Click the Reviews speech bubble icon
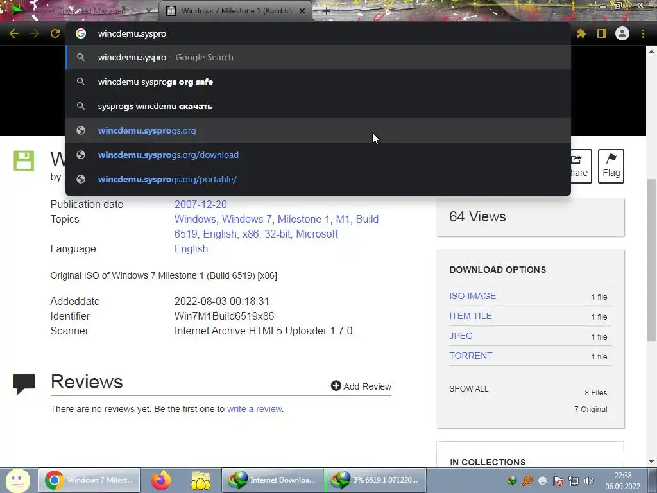The height and width of the screenshot is (493, 657). coord(24,384)
